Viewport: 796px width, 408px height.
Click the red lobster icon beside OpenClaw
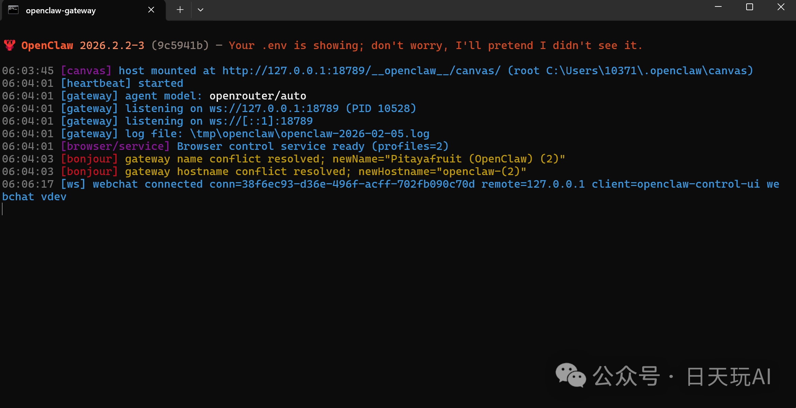coord(10,45)
